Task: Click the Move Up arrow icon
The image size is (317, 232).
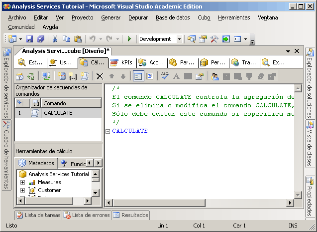Action: pos(111,76)
